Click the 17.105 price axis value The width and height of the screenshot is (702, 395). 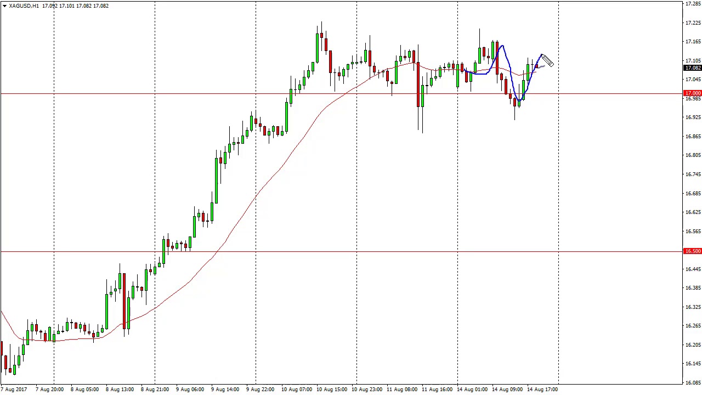693,61
